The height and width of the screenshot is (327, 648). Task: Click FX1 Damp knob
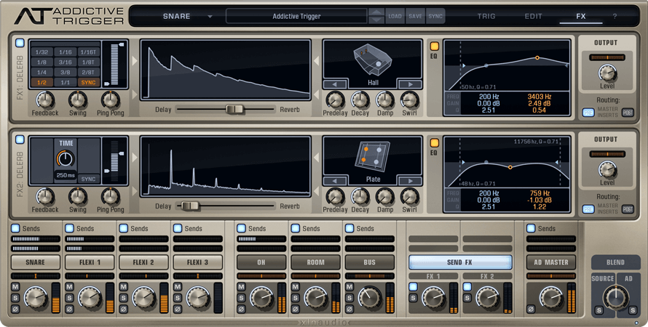click(384, 100)
